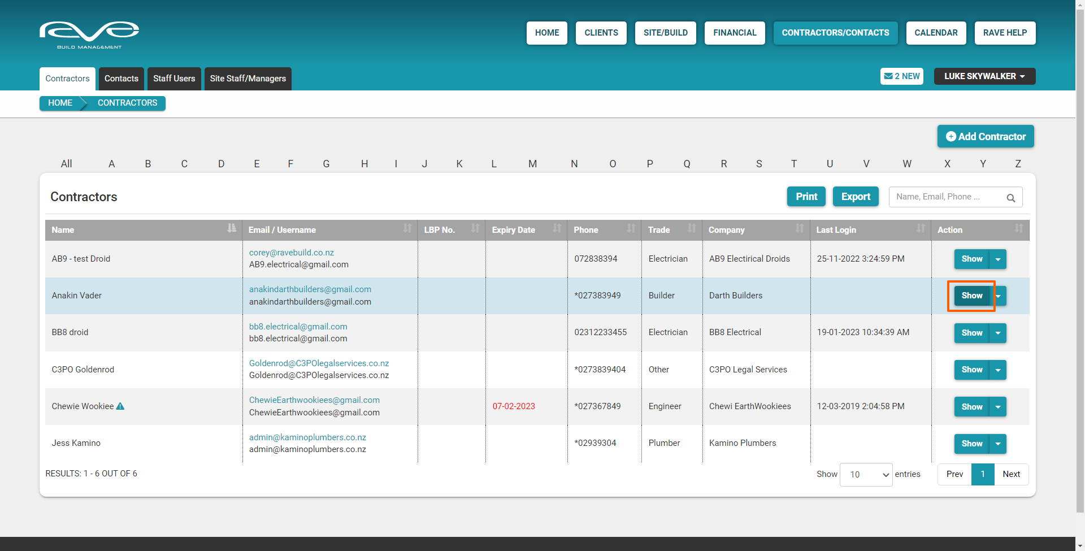Viewport: 1085px width, 551px height.
Task: Show details for C3PO Goldenrod
Action: click(972, 370)
